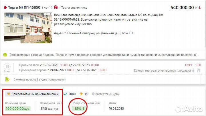Open the lot title Торги № ПП-16850
The height and width of the screenshot is (116, 206).
point(24,7)
